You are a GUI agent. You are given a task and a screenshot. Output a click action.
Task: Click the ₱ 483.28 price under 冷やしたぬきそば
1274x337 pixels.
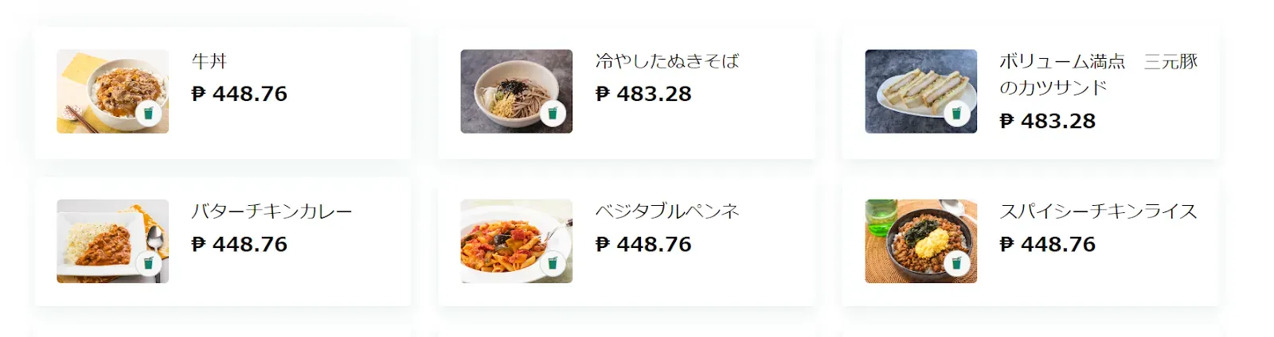(643, 94)
